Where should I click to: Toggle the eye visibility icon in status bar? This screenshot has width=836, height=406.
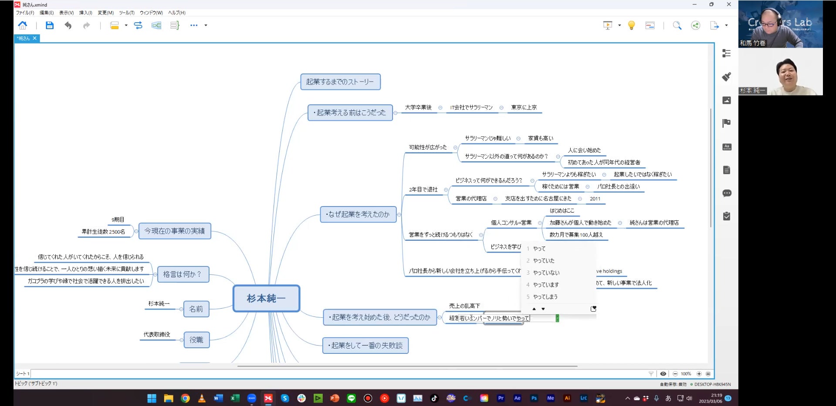663,374
